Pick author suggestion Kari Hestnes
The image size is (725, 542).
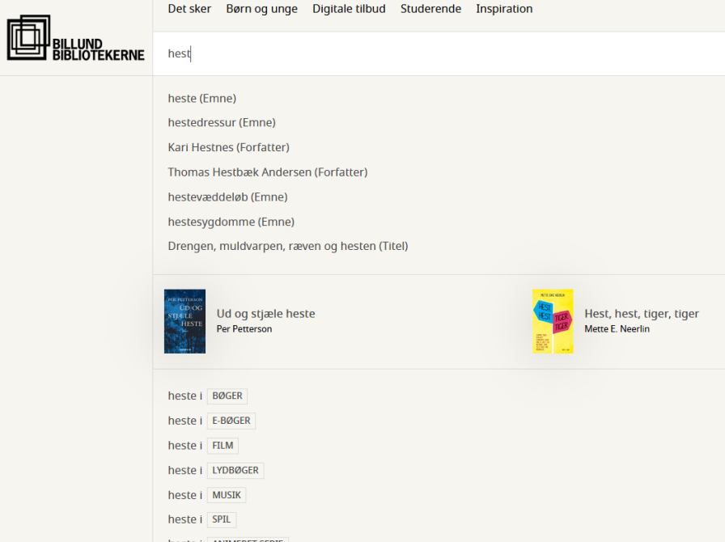pos(228,147)
